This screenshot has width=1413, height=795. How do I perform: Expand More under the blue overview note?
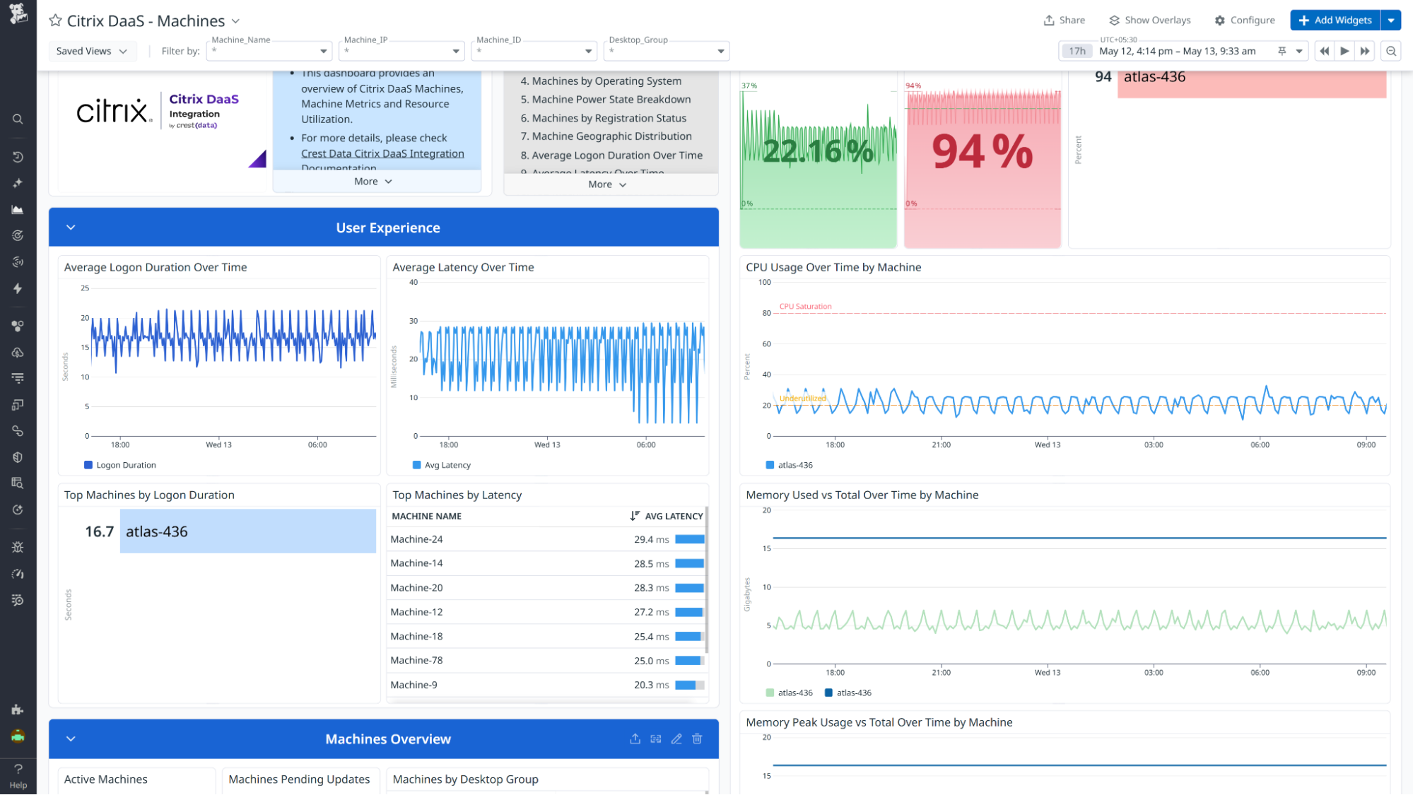click(373, 182)
